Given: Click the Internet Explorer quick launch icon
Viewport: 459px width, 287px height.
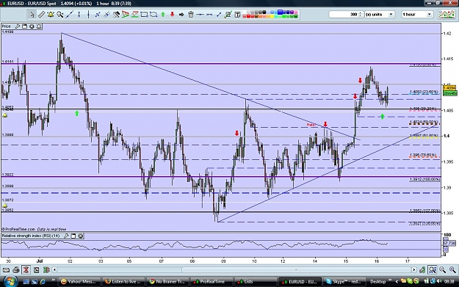Looking at the screenshot, I should click(43, 281).
